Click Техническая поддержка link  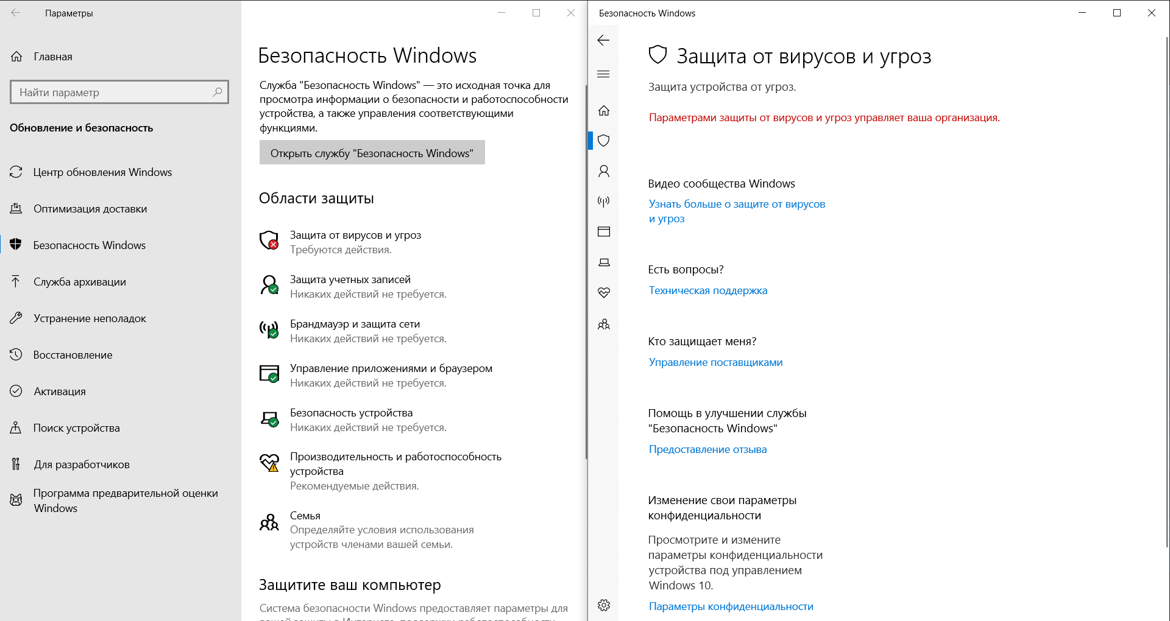click(708, 290)
